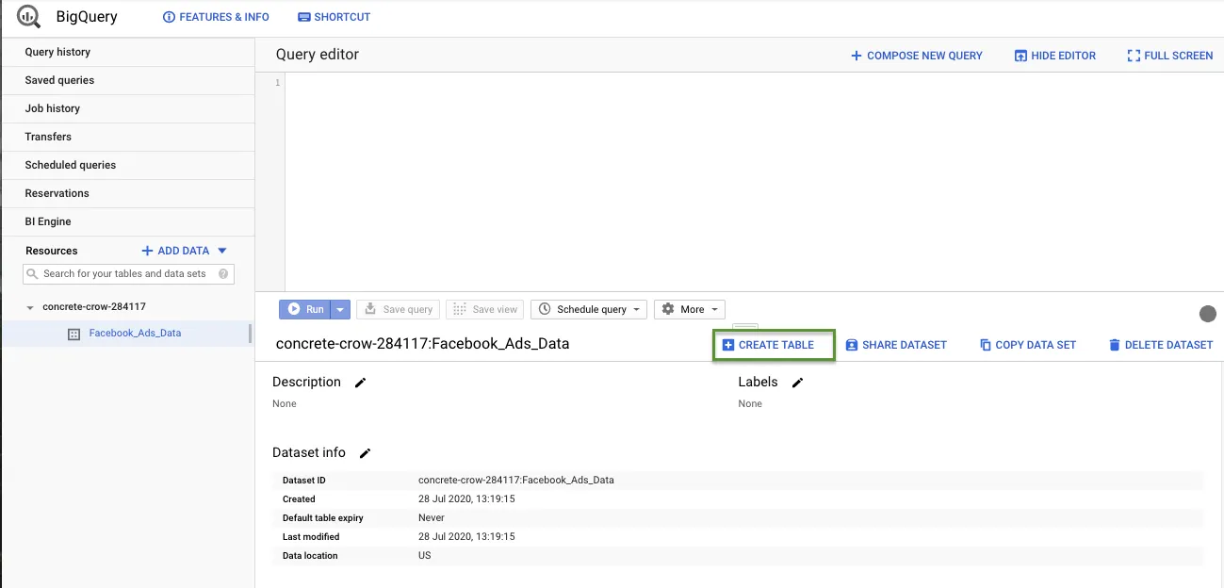Click the Data location 'US' value
1224x588 pixels.
pos(424,555)
